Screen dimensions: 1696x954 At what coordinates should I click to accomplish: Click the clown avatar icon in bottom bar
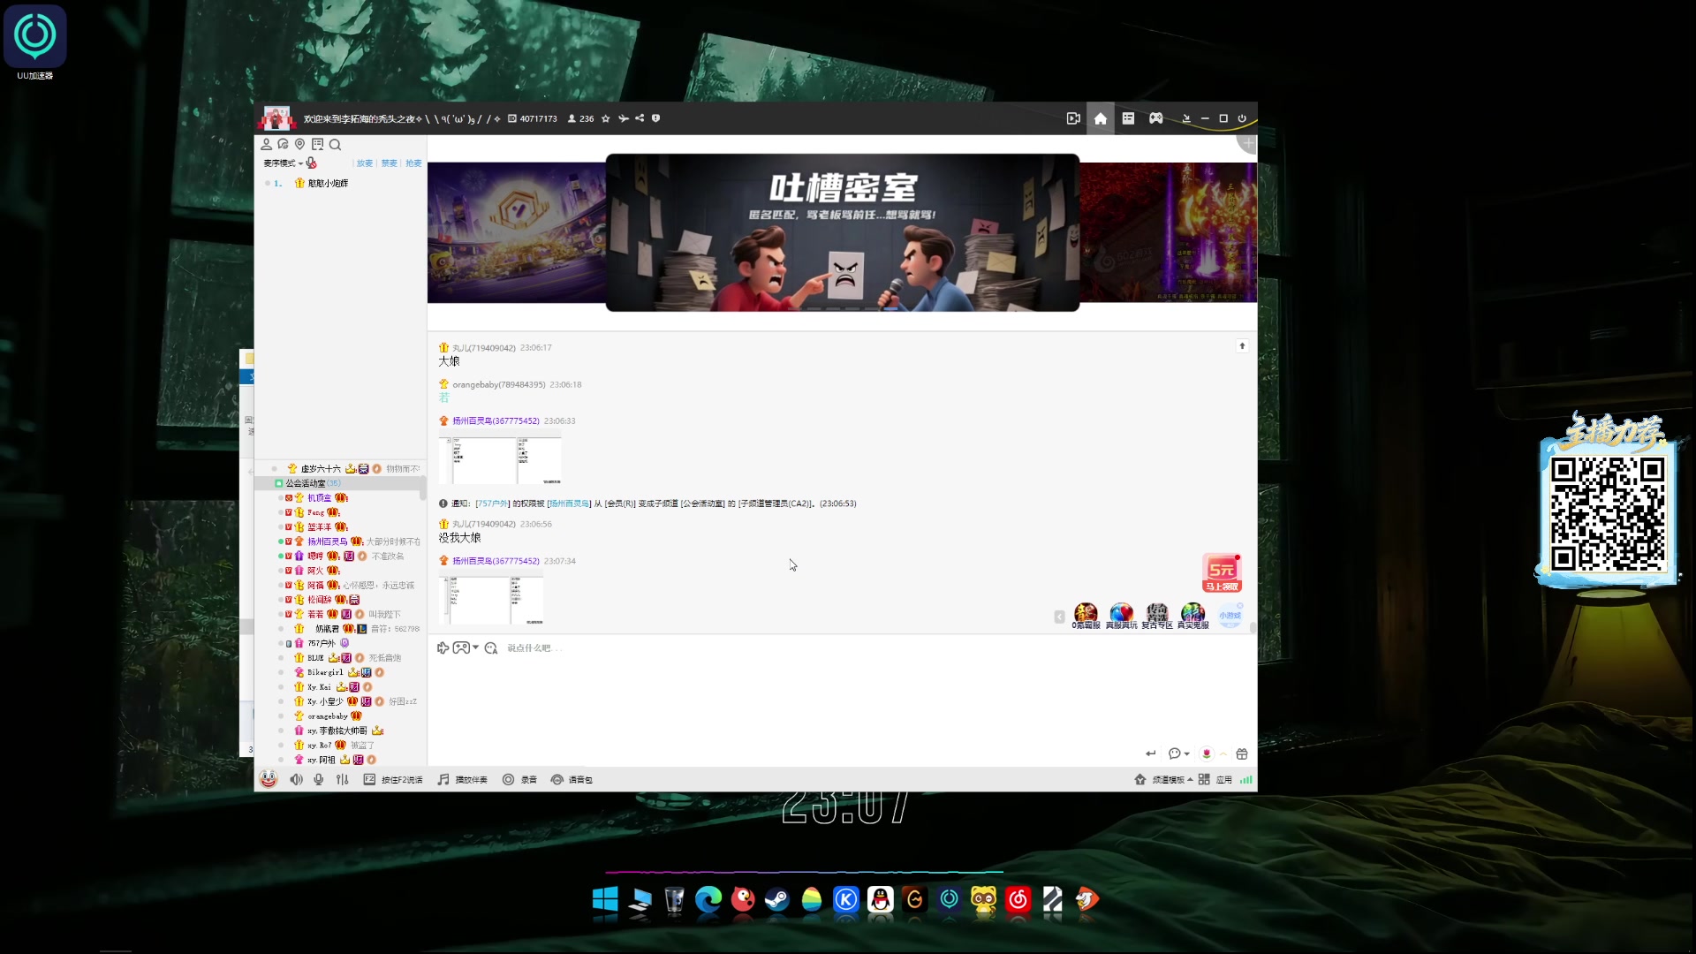coord(269,779)
